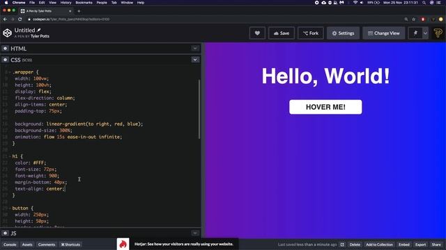The height and width of the screenshot is (250, 446).
Task: Click the Chrome zoom magnifier icon
Action: click(x=406, y=19)
